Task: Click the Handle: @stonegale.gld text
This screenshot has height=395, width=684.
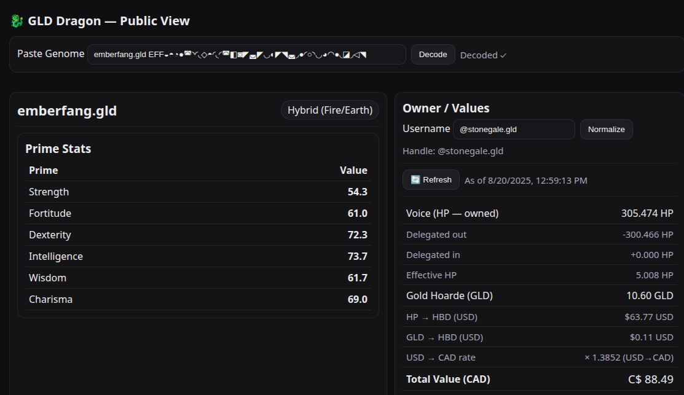Action: (453, 151)
